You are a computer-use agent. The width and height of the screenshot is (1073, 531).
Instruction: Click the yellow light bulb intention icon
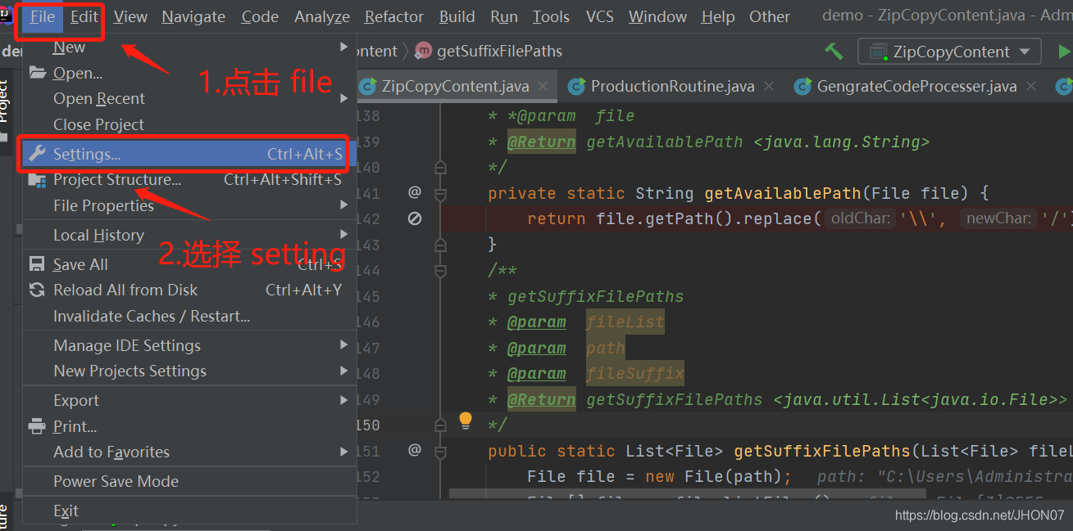tap(466, 421)
